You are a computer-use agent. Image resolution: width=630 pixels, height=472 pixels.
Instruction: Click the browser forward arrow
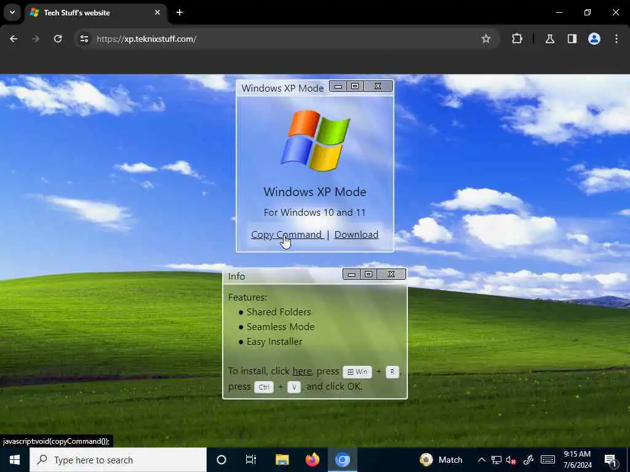(36, 39)
